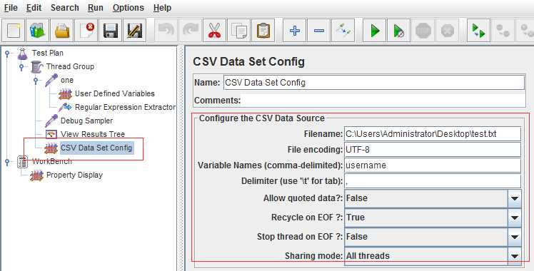Screen dimensions: 534x271
Task: Select User Defined Variables node
Action: (114, 93)
